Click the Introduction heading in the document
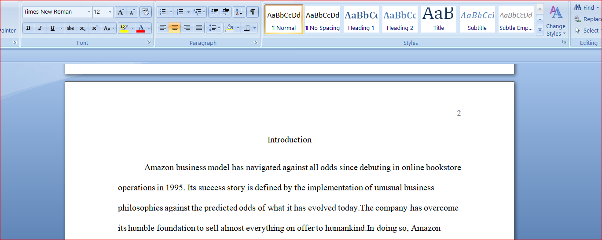The height and width of the screenshot is (240, 602). click(290, 140)
